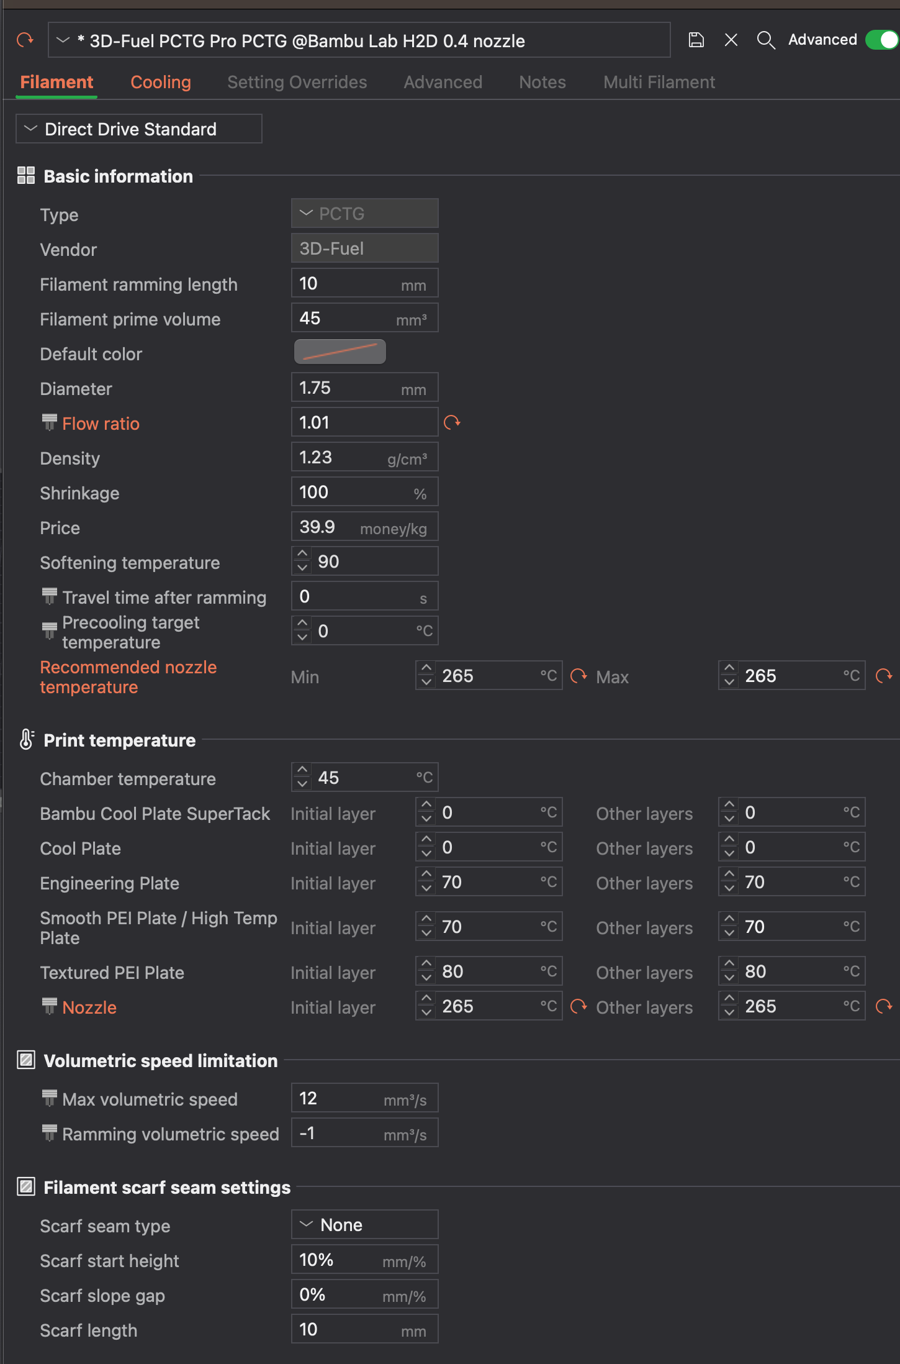Increase Chamber temperature with up stepper
The height and width of the screenshot is (1364, 900).
[x=302, y=770]
